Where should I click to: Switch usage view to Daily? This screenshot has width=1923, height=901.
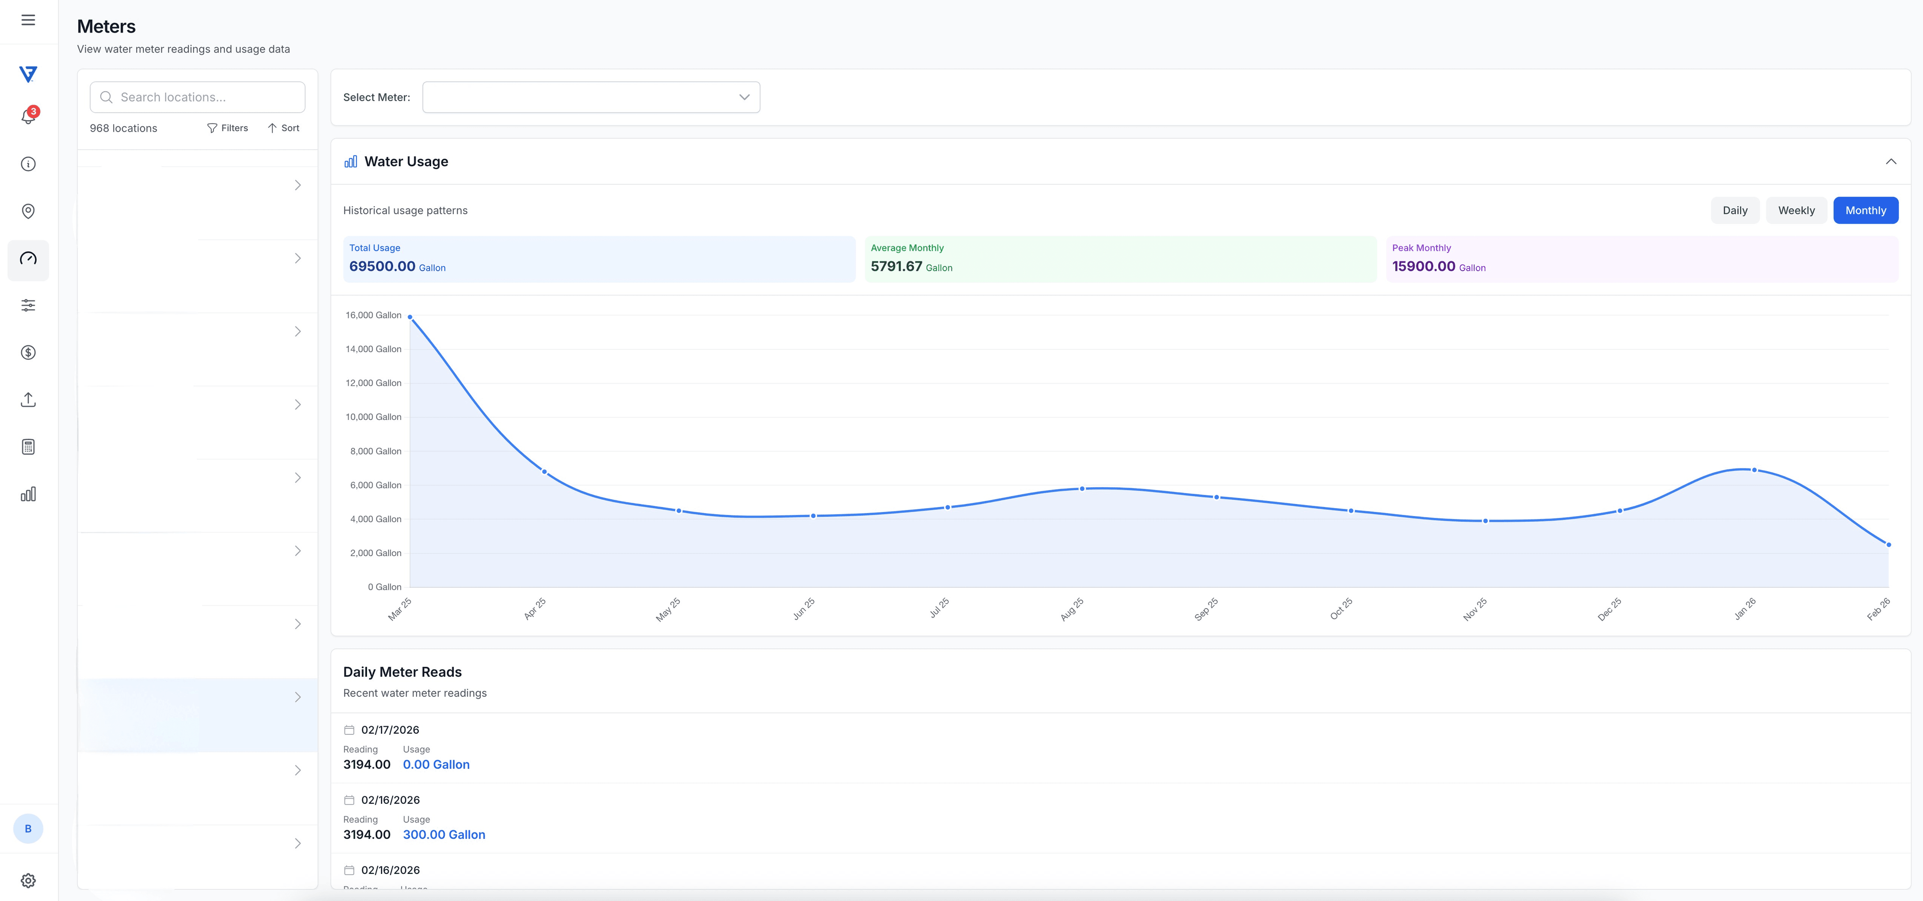1735,210
